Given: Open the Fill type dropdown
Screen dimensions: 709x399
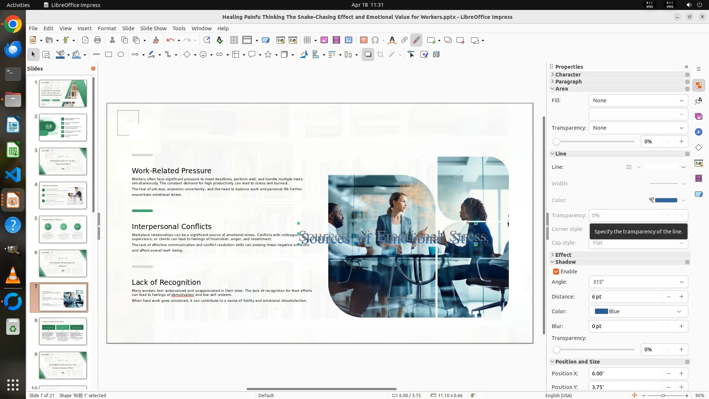Looking at the screenshot, I should point(638,100).
